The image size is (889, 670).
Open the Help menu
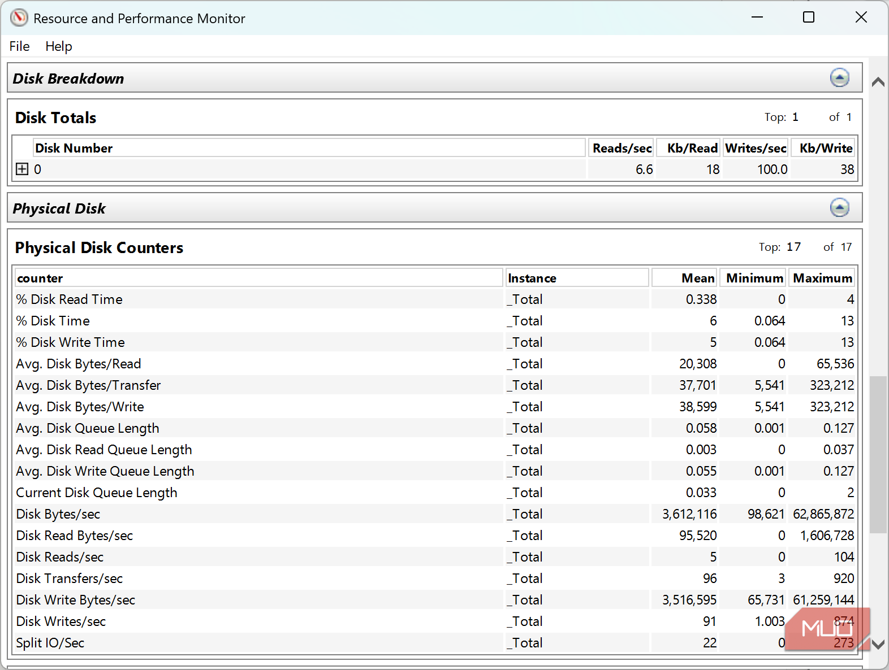(x=59, y=46)
